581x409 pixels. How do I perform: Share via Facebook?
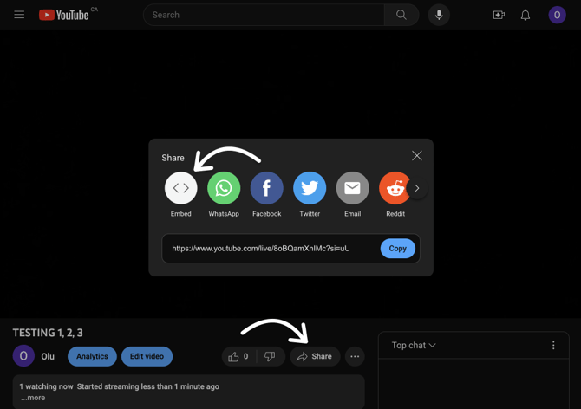267,188
